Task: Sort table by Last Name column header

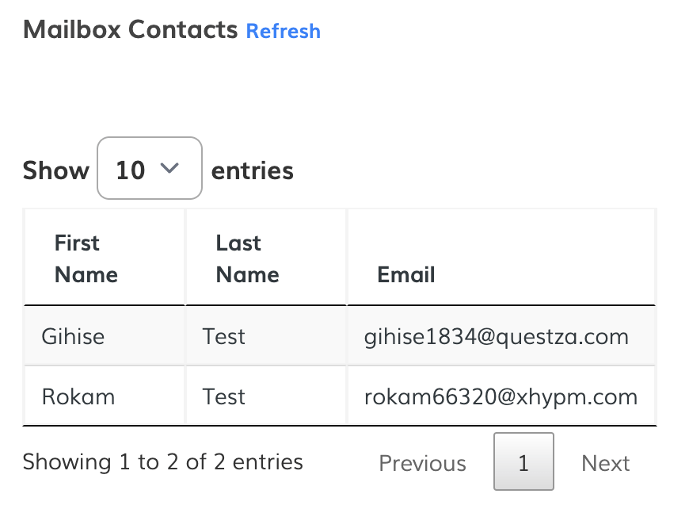Action: [247, 258]
